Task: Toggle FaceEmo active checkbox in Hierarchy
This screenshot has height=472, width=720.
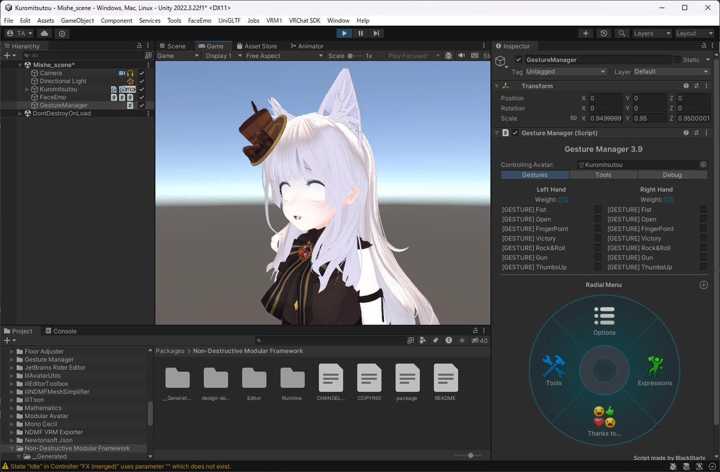Action: click(142, 97)
